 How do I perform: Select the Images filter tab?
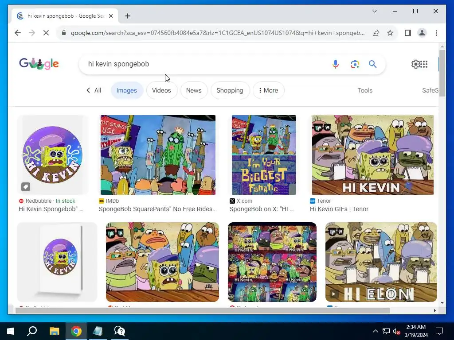126,90
